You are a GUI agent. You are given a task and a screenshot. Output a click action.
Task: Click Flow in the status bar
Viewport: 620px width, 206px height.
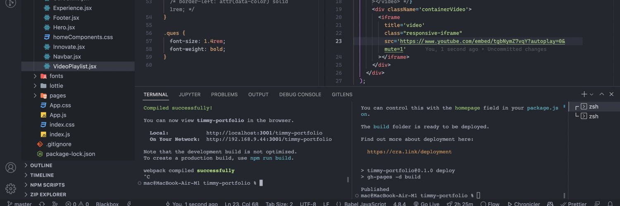click(490, 204)
